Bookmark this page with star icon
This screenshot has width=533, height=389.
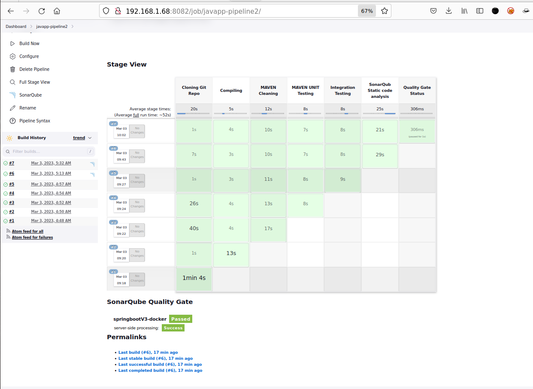[385, 11]
